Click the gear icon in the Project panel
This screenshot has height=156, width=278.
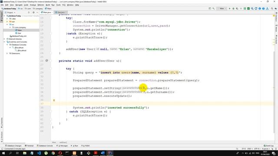[x=33, y=13]
